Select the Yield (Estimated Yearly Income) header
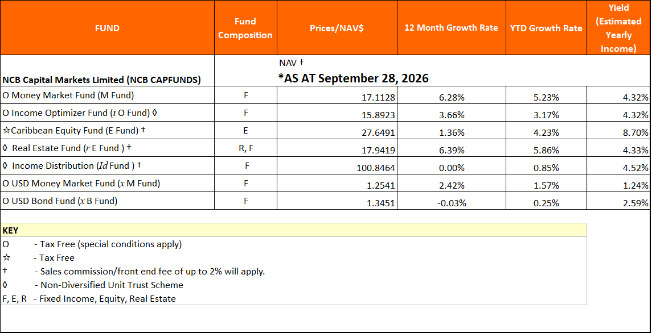Image resolution: width=652 pixels, height=333 pixels. tap(618, 28)
